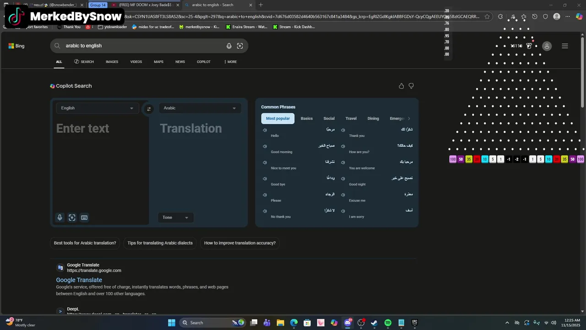The image size is (586, 330).
Task: Show hidden system tray icons
Action: click(x=507, y=323)
